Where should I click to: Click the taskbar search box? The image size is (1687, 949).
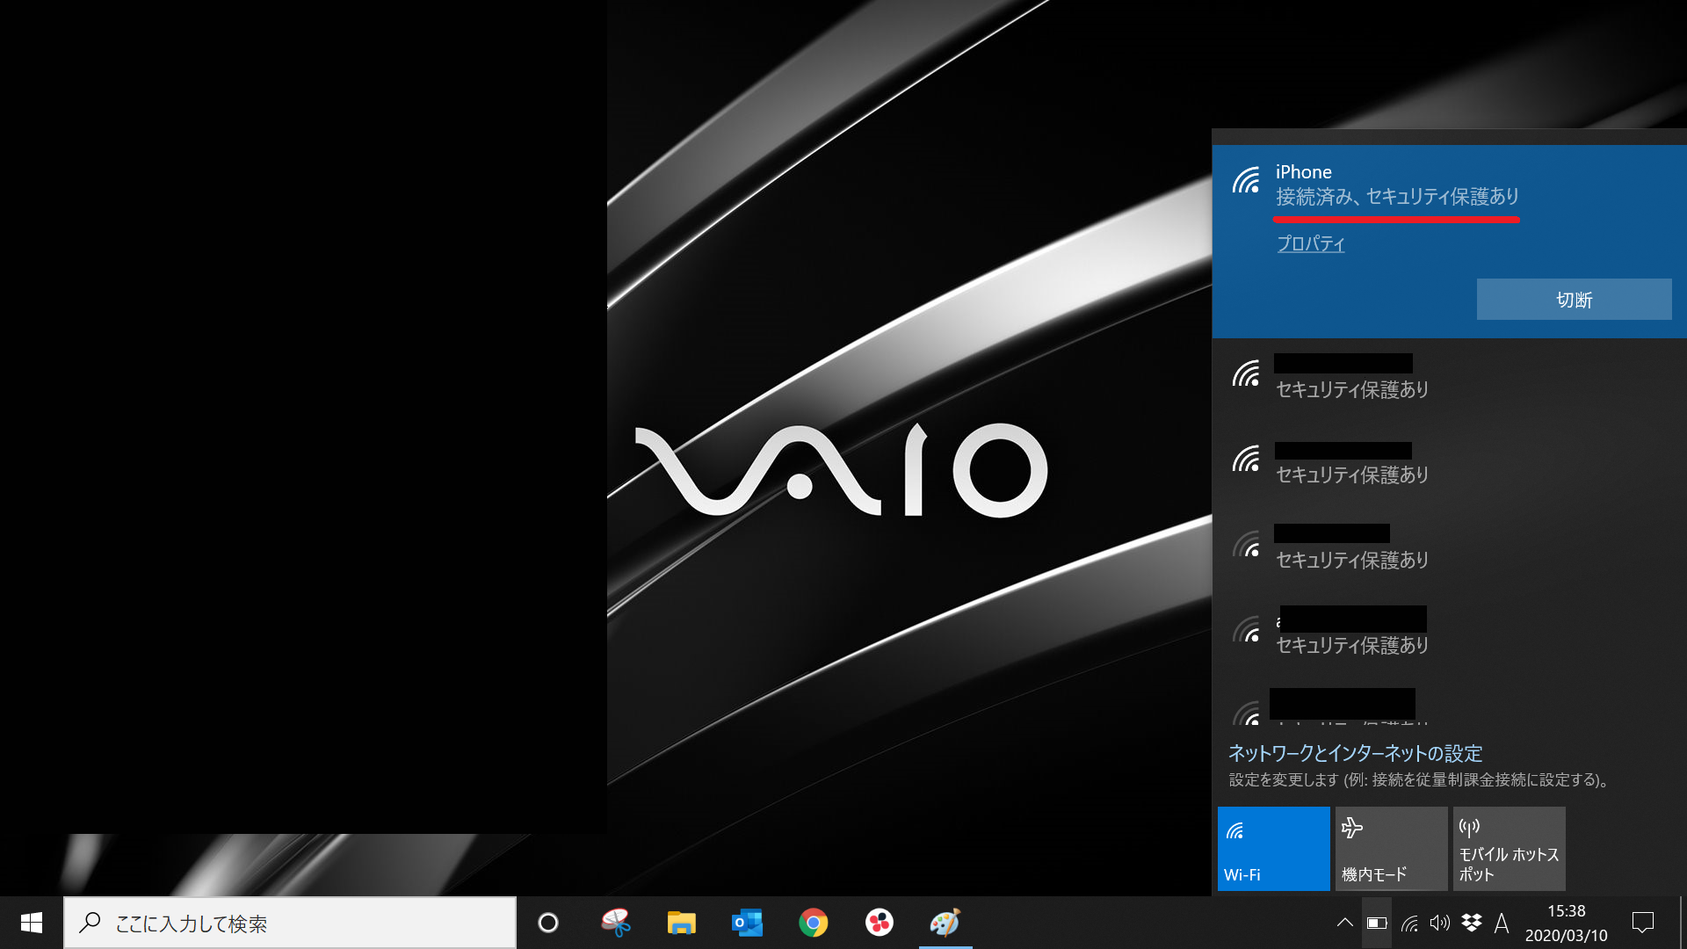tap(290, 923)
